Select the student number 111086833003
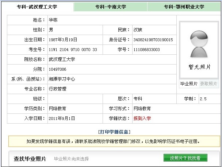Image resolution: width=222 pixels, height=167 pixels. point(146,50)
